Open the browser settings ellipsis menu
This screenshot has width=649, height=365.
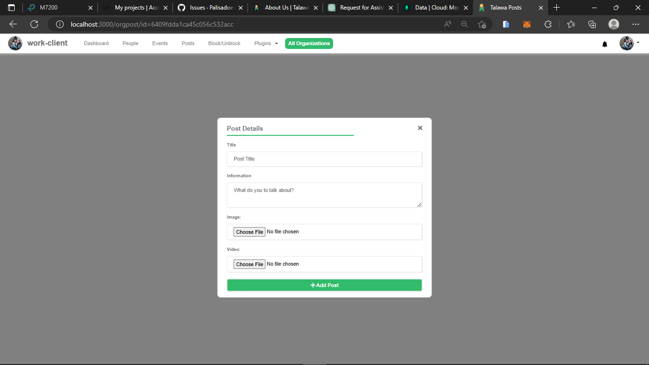click(635, 24)
